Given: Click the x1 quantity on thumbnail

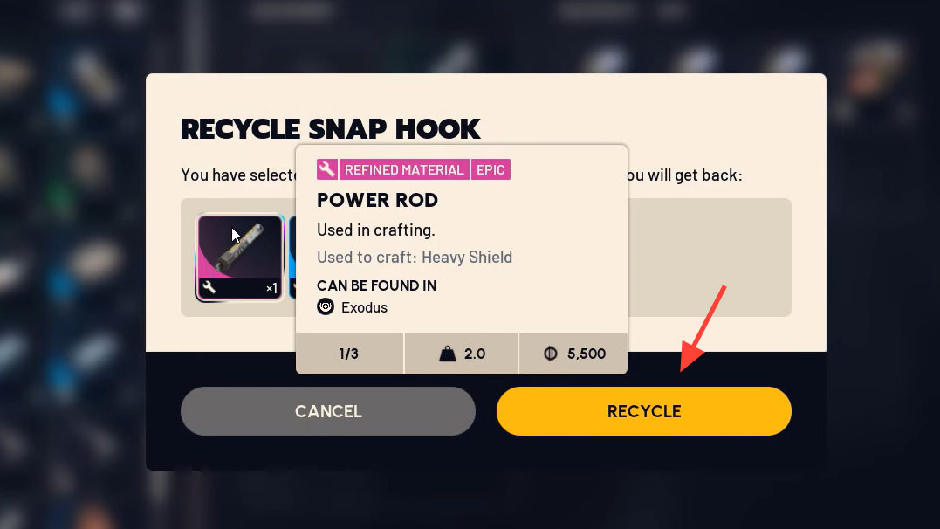Looking at the screenshot, I should [x=271, y=288].
